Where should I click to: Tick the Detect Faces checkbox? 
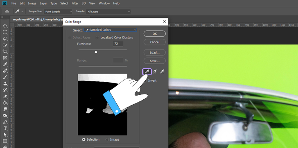tap(70, 38)
